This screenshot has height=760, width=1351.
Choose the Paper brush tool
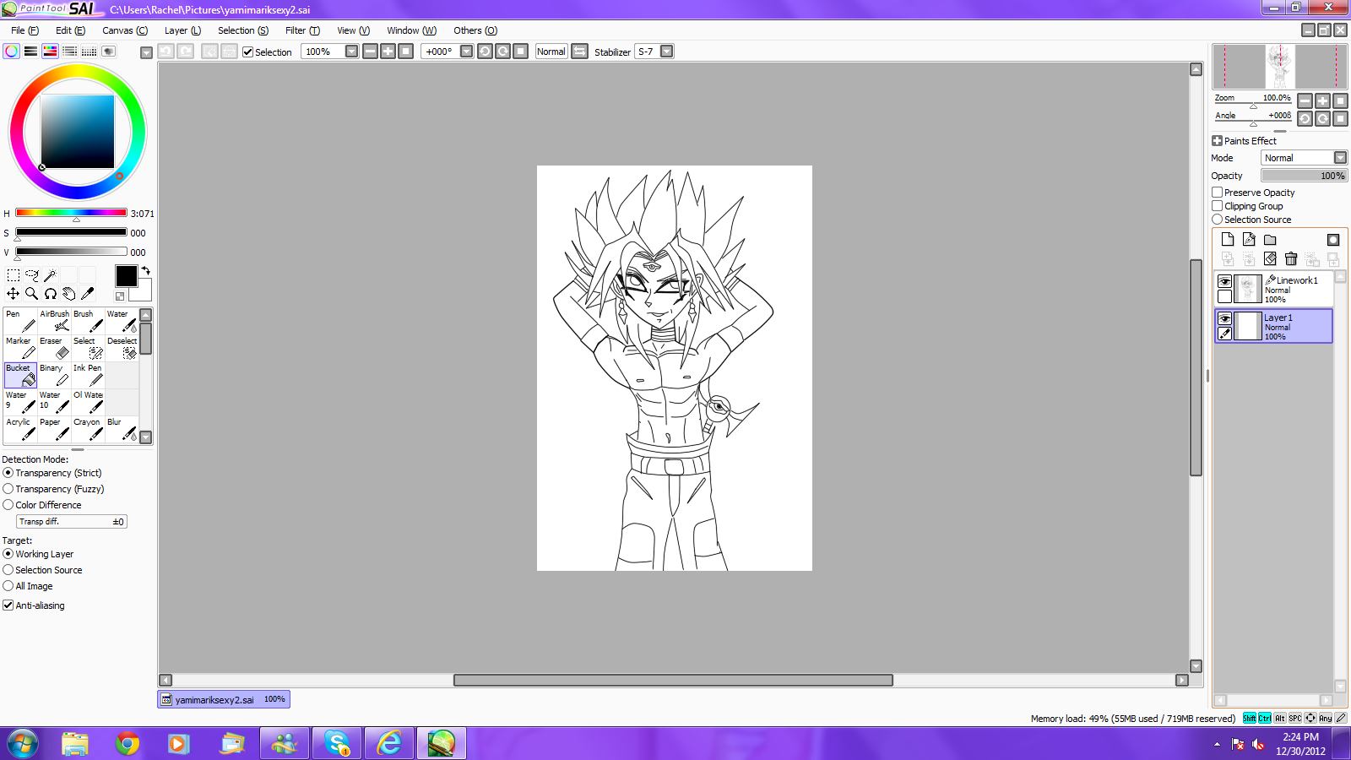click(54, 429)
